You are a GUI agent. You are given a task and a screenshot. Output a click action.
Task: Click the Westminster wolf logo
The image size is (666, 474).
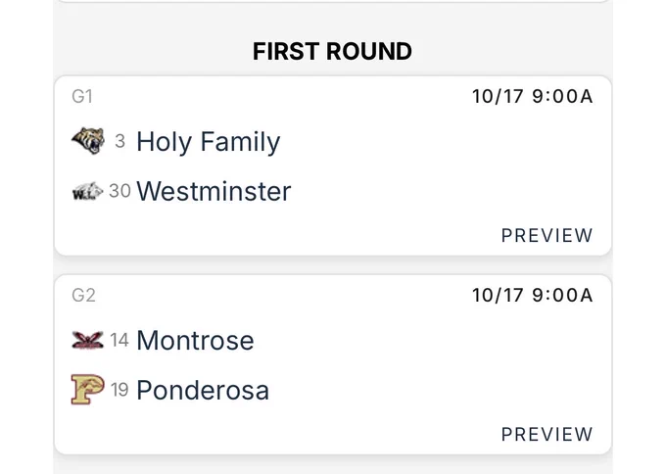(87, 191)
